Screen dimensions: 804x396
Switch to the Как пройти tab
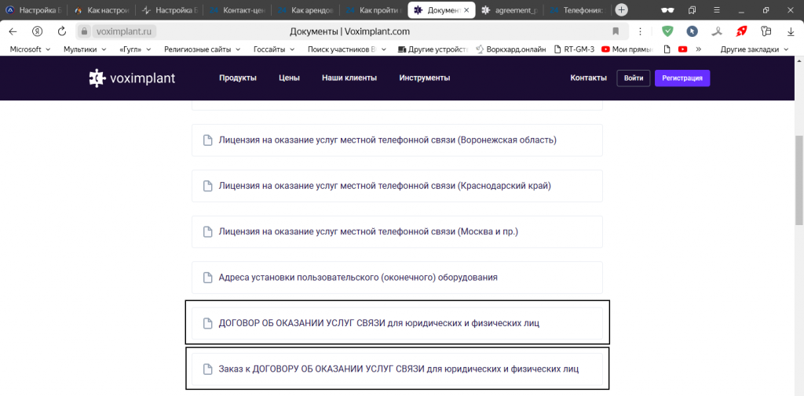[373, 9]
